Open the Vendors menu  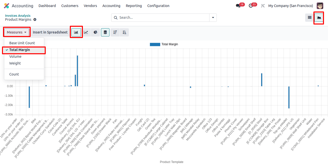pos(90,6)
